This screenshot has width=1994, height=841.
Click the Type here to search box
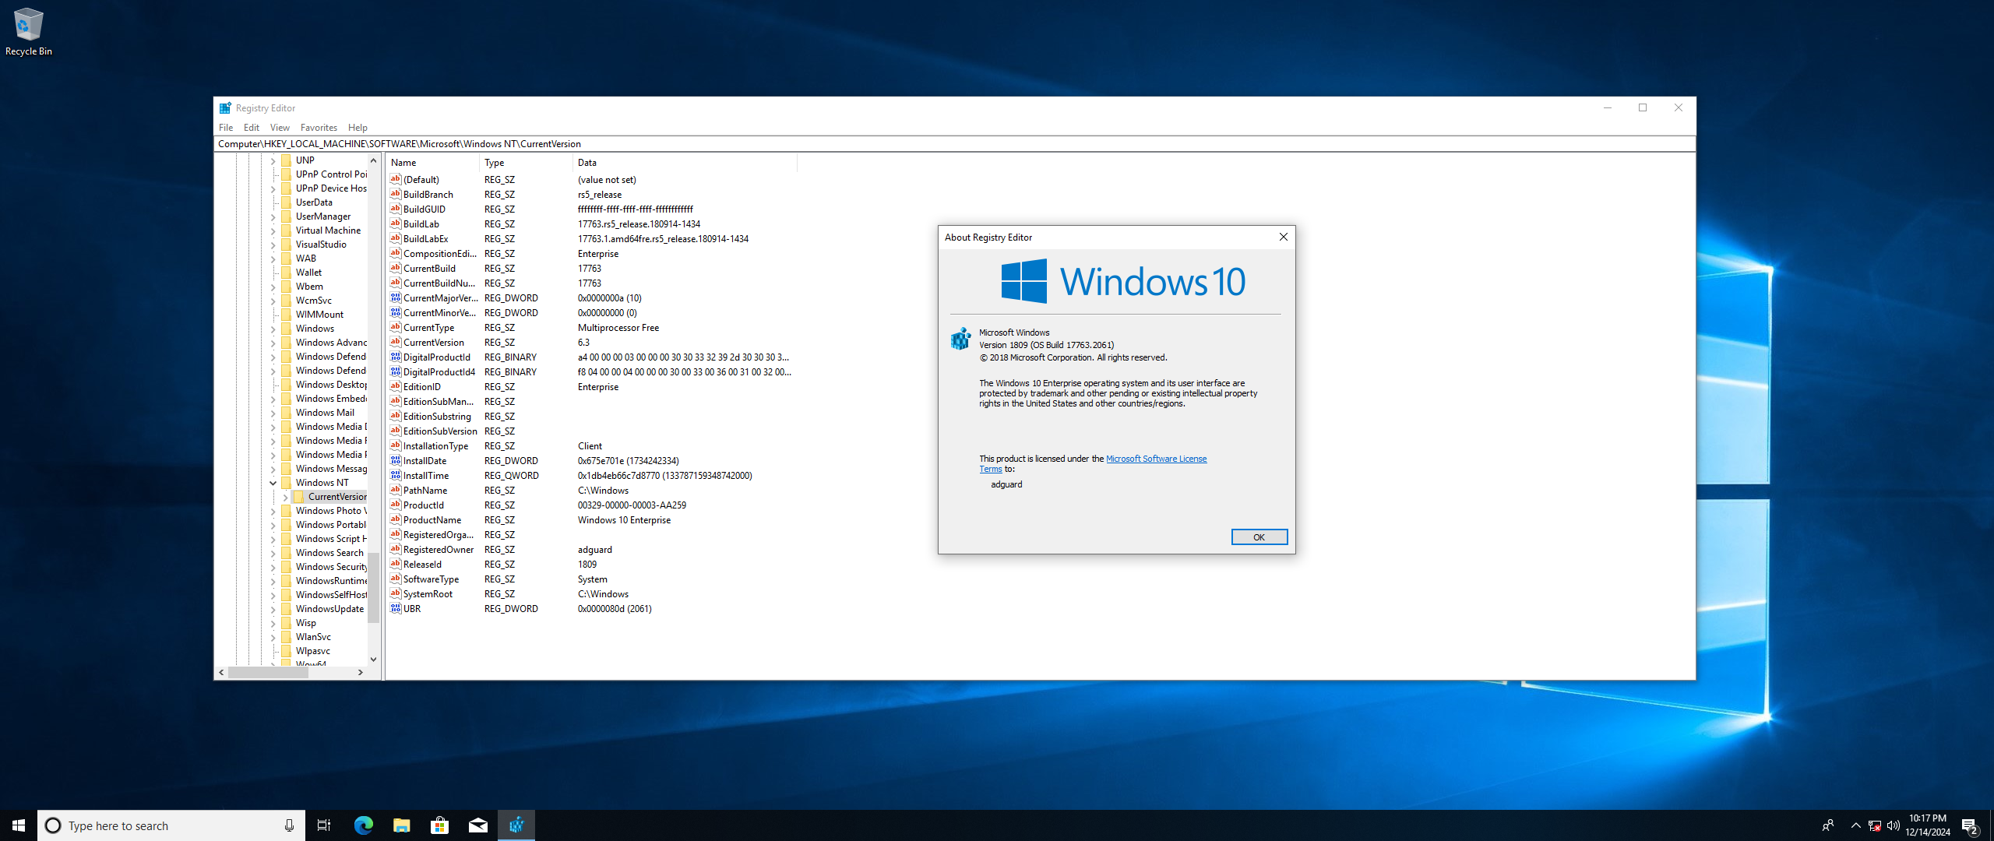tap(171, 825)
